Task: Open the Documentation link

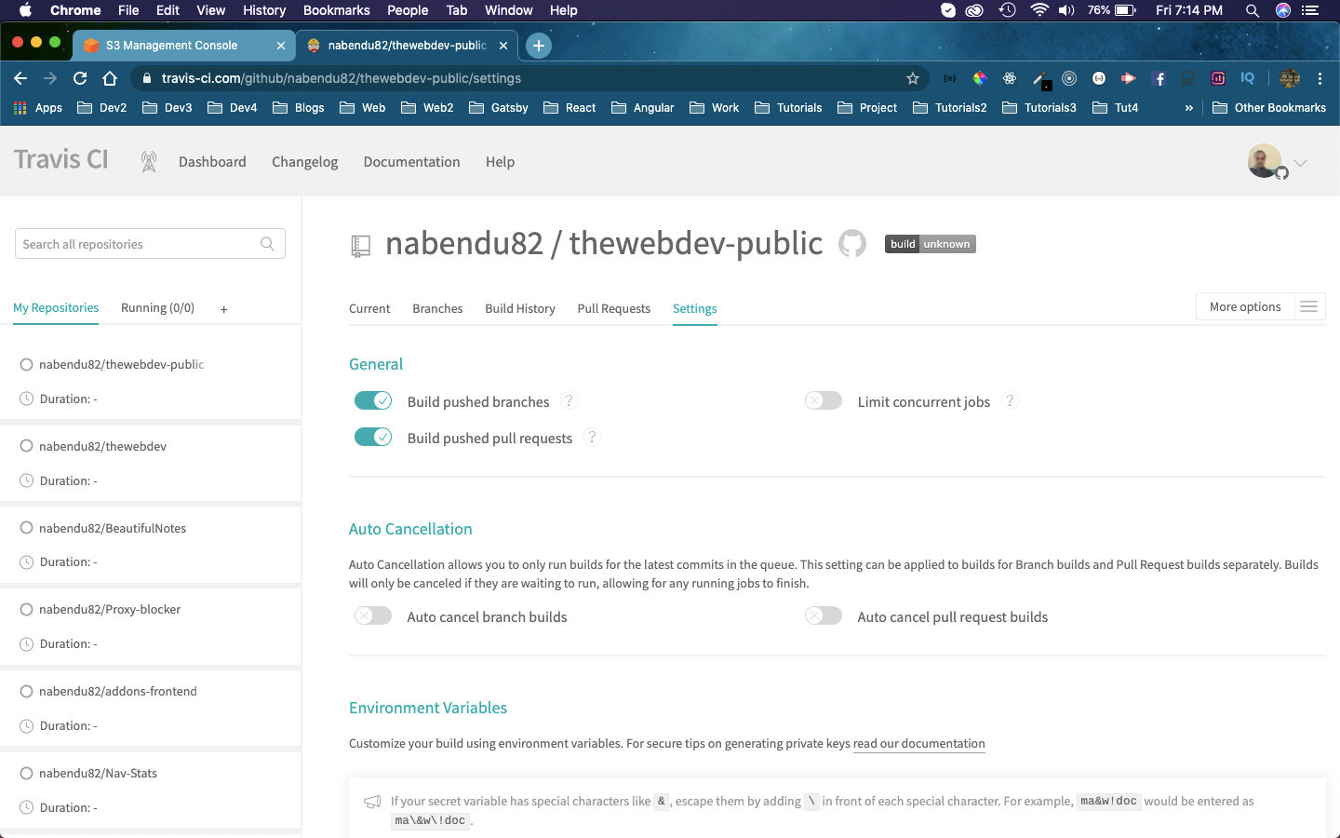Action: pos(411,161)
